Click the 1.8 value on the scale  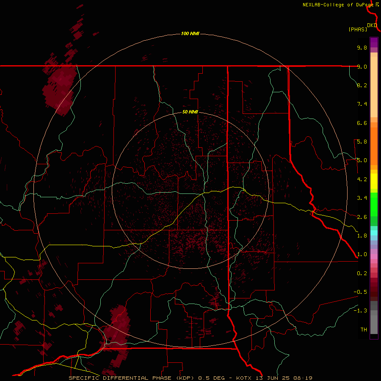[x=362, y=236]
